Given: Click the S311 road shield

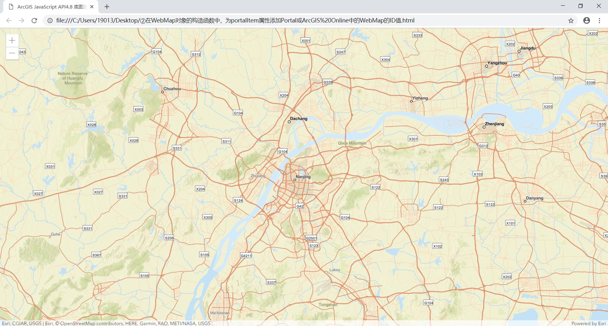Looking at the screenshot, I should (226, 141).
